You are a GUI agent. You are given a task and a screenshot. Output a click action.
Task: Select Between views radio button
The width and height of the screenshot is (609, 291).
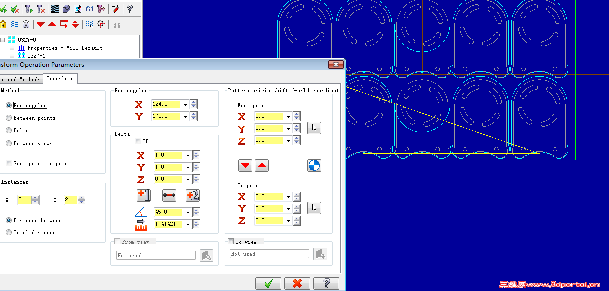tap(9, 143)
